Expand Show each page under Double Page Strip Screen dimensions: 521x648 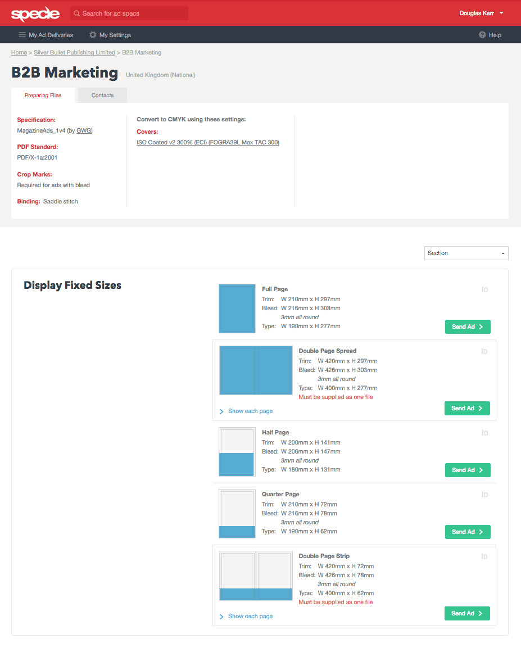(250, 617)
